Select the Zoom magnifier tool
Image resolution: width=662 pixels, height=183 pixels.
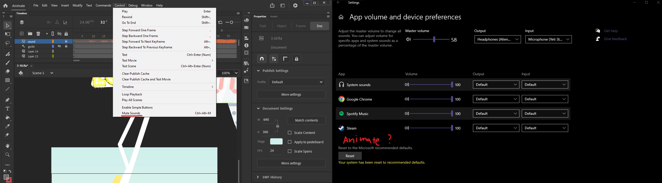click(8, 155)
